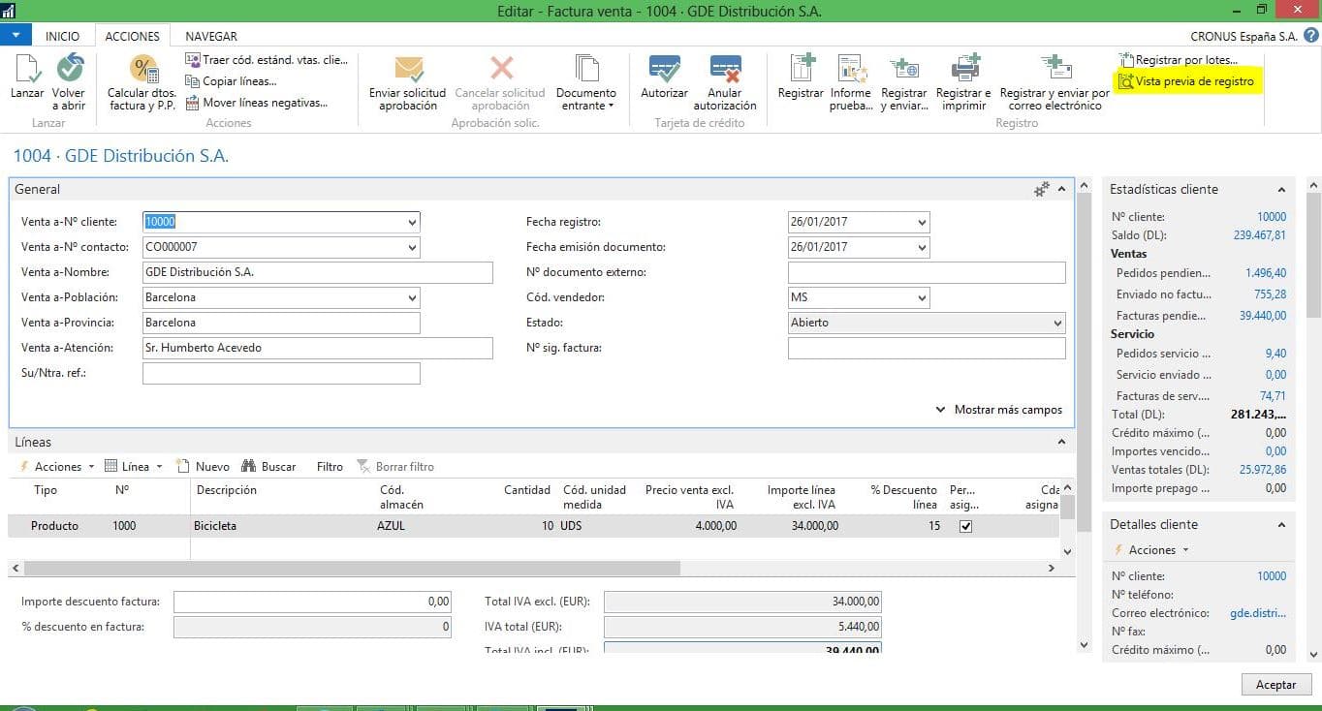
Task: Click the Bicicleta description cell
Action: [x=281, y=526]
